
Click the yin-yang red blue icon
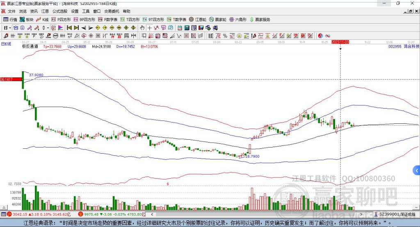pos(320,36)
